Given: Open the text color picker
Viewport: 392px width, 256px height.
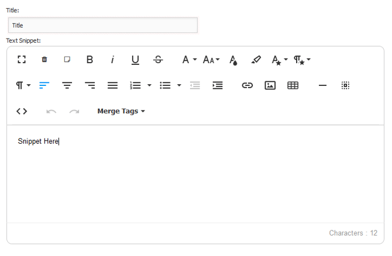Looking at the screenshot, I should (x=233, y=60).
